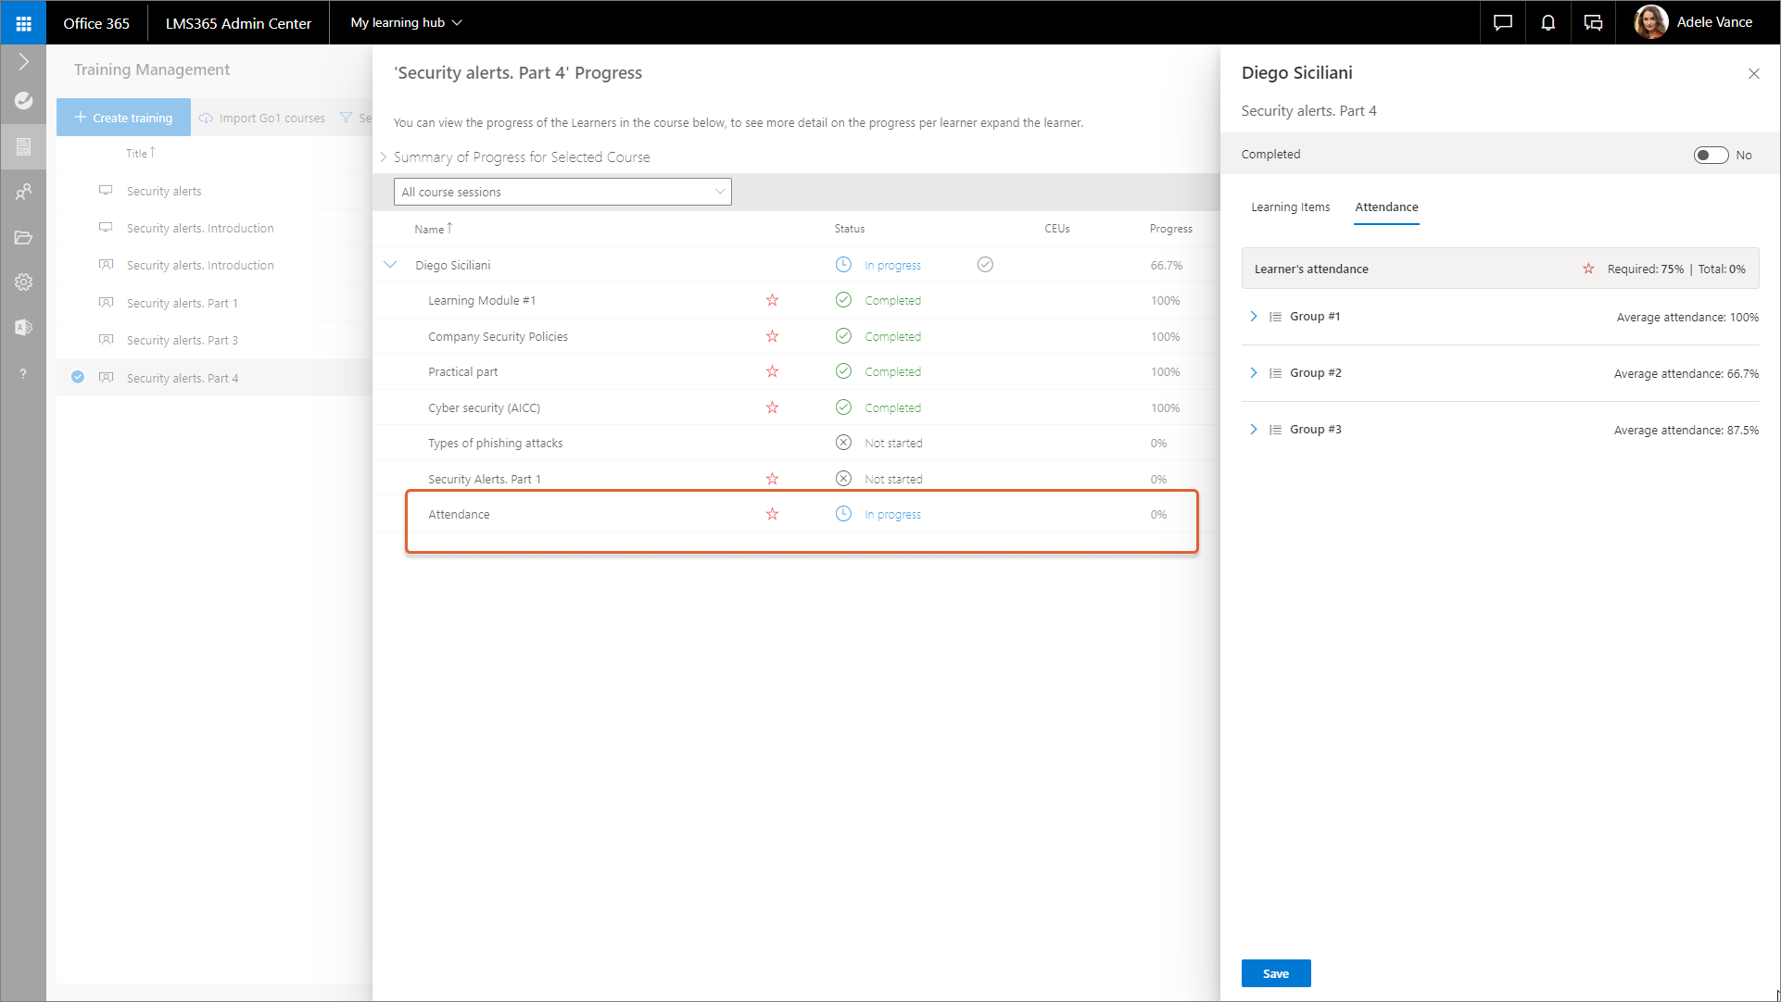Click the Save button
Viewport: 1781px width, 1002px height.
coord(1275,973)
